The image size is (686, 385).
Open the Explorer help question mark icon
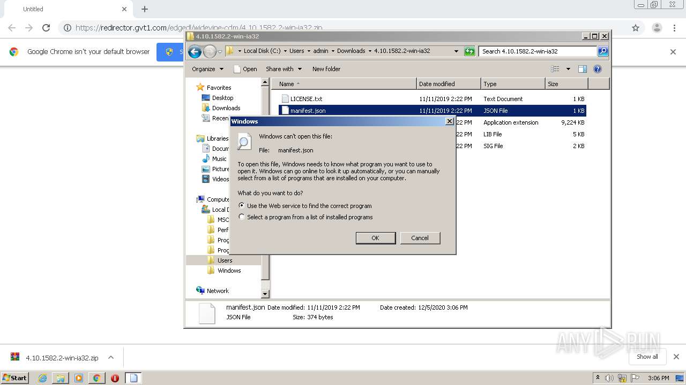coord(598,69)
